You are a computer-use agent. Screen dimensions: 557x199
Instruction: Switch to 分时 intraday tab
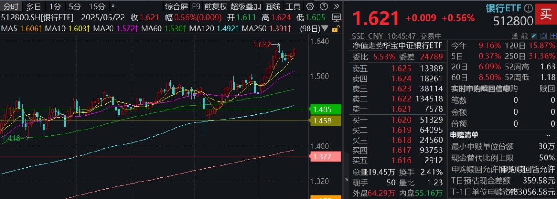click(11, 7)
